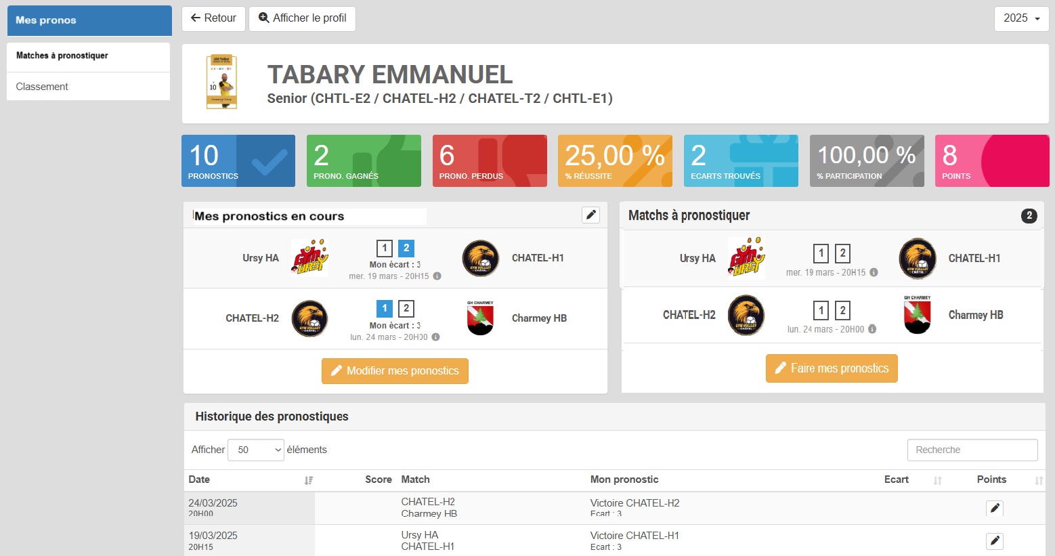The image size is (1055, 556).
Task: Edit the 19/03/2025 history row with pencil icon
Action: click(994, 540)
